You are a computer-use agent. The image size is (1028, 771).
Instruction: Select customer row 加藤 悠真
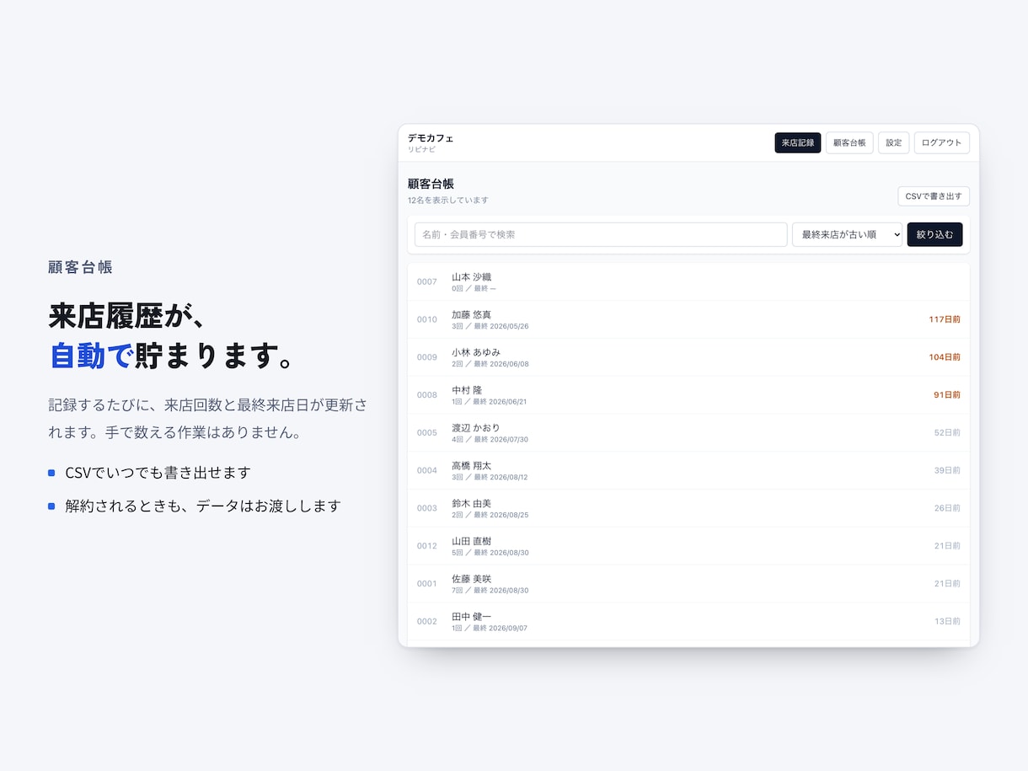[688, 320]
